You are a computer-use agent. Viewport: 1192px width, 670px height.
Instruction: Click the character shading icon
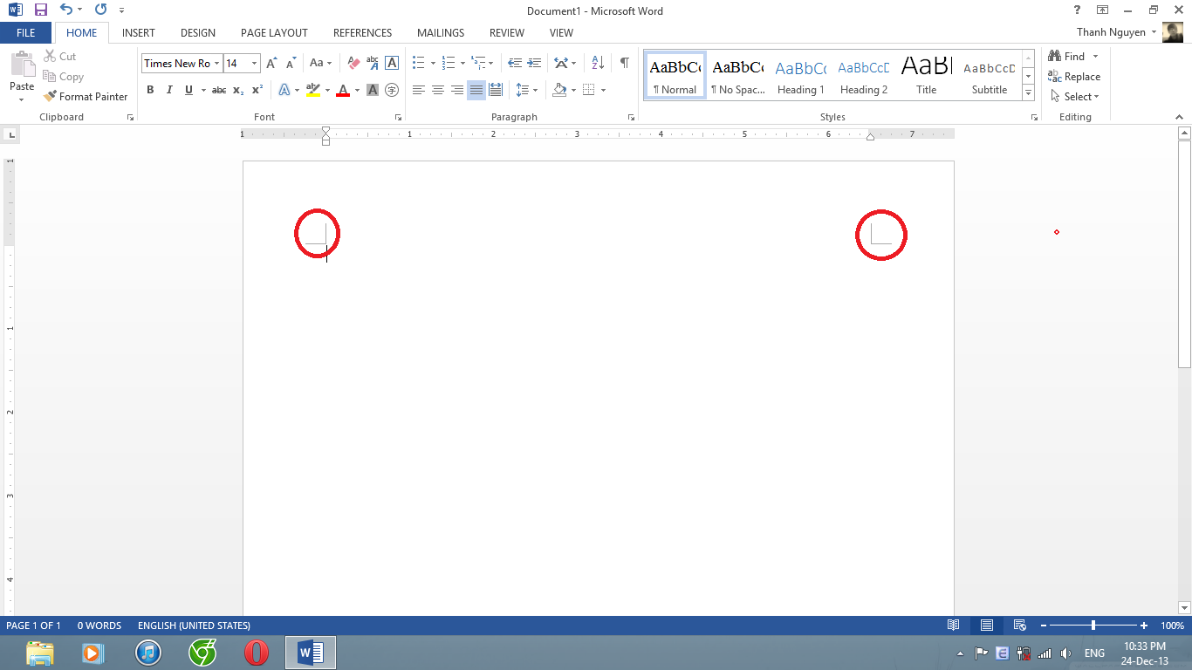pyautogui.click(x=373, y=90)
